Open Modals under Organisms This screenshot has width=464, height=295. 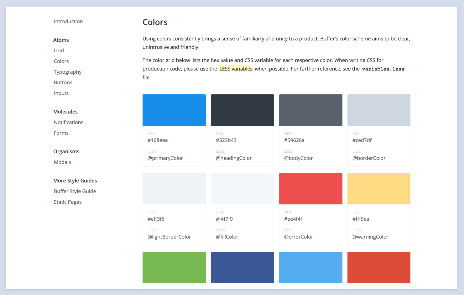tap(62, 162)
